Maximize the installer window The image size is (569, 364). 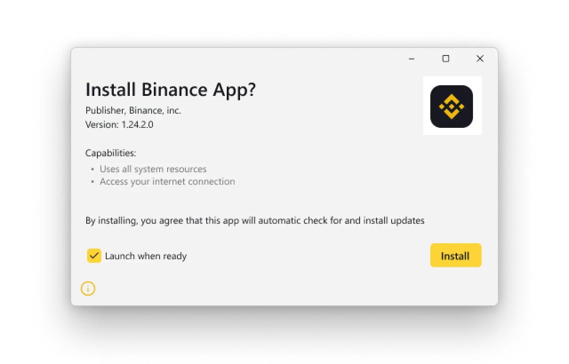(446, 59)
